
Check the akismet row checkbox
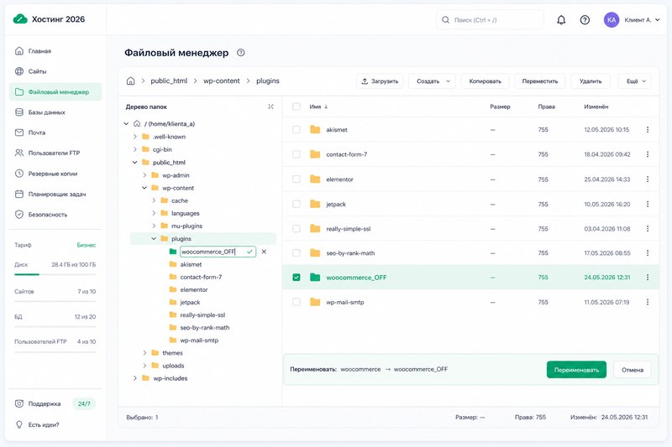(x=297, y=130)
